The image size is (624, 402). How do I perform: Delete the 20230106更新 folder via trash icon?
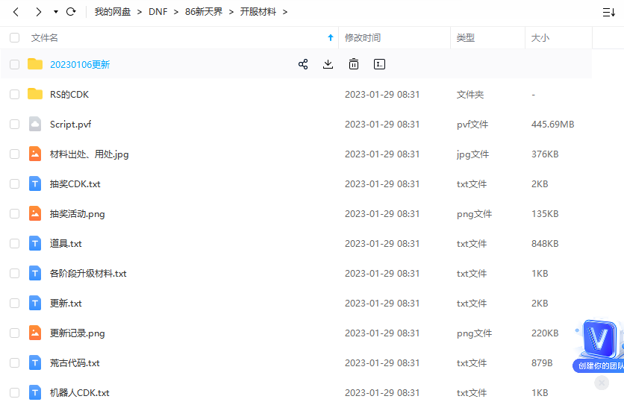pyautogui.click(x=354, y=65)
